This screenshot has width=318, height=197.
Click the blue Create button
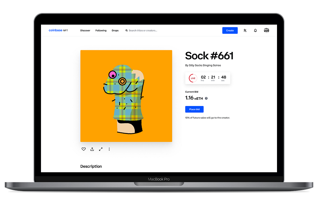click(230, 30)
